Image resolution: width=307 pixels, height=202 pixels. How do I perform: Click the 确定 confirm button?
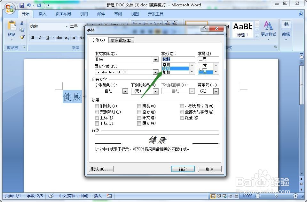[183, 169]
